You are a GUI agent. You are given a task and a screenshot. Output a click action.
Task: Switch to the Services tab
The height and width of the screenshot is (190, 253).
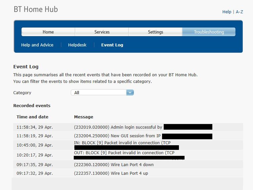coord(102,32)
